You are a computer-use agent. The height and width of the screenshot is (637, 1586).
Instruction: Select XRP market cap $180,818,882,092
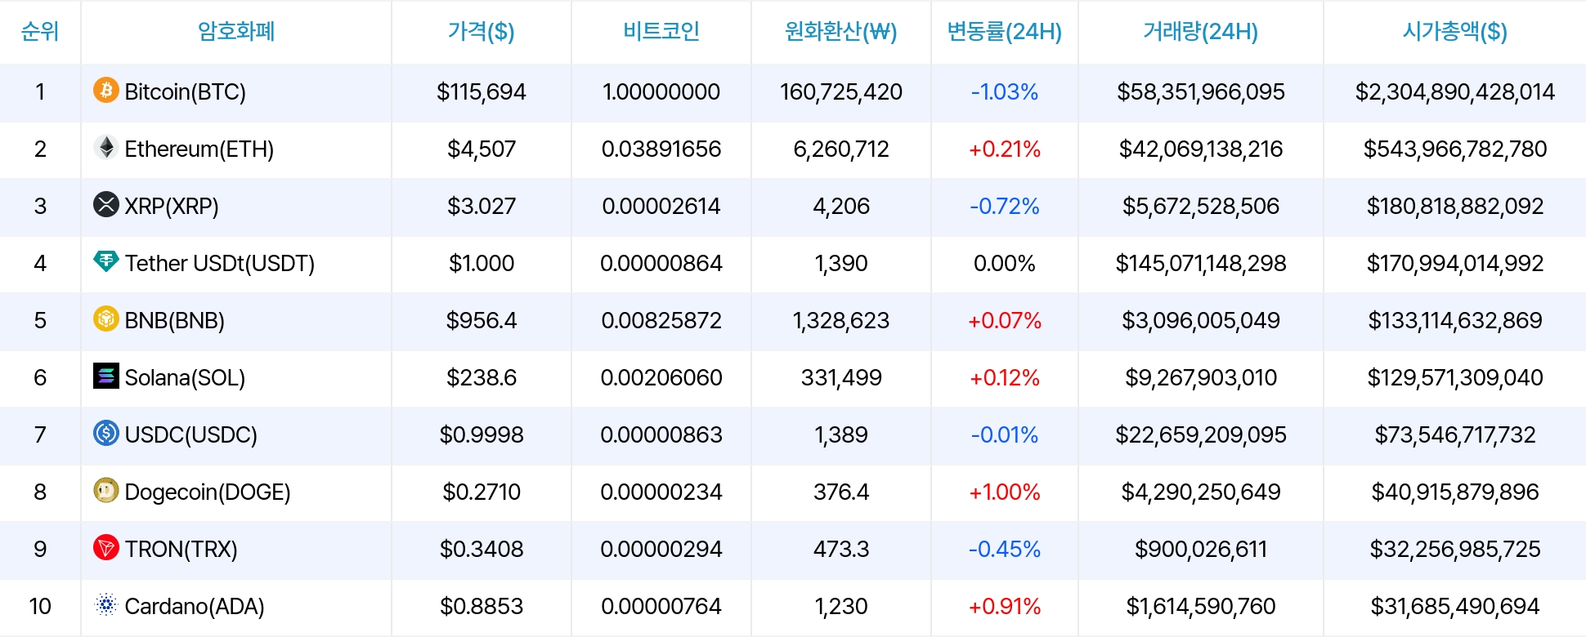(1455, 206)
